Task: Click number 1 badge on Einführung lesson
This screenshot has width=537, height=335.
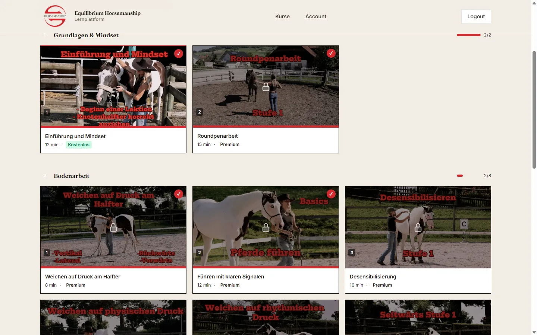Action: click(47, 112)
